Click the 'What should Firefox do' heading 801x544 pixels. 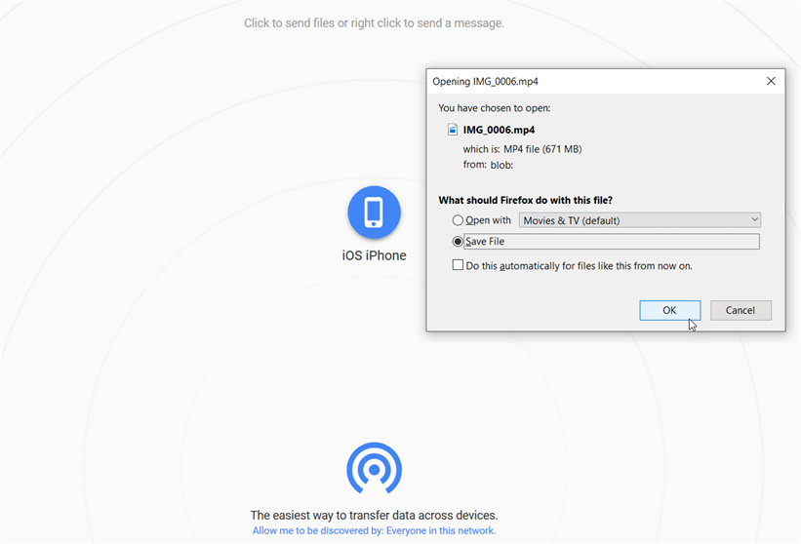click(x=525, y=200)
